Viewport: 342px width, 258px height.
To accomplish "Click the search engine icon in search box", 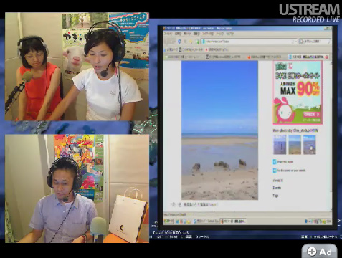I will [x=302, y=42].
